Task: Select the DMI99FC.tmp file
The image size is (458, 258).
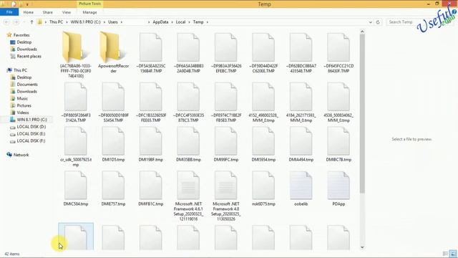Action: pyautogui.click(x=226, y=145)
